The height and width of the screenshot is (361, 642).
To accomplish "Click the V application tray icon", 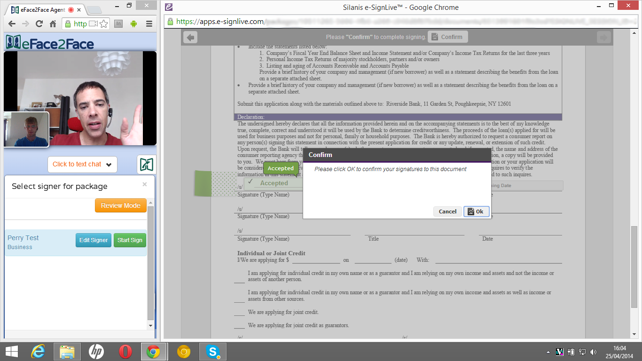I will pyautogui.click(x=560, y=352).
